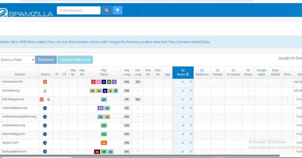The image size is (302, 158).
Task: Click the source icon for intermeding.com
Action: (x=45, y=134)
